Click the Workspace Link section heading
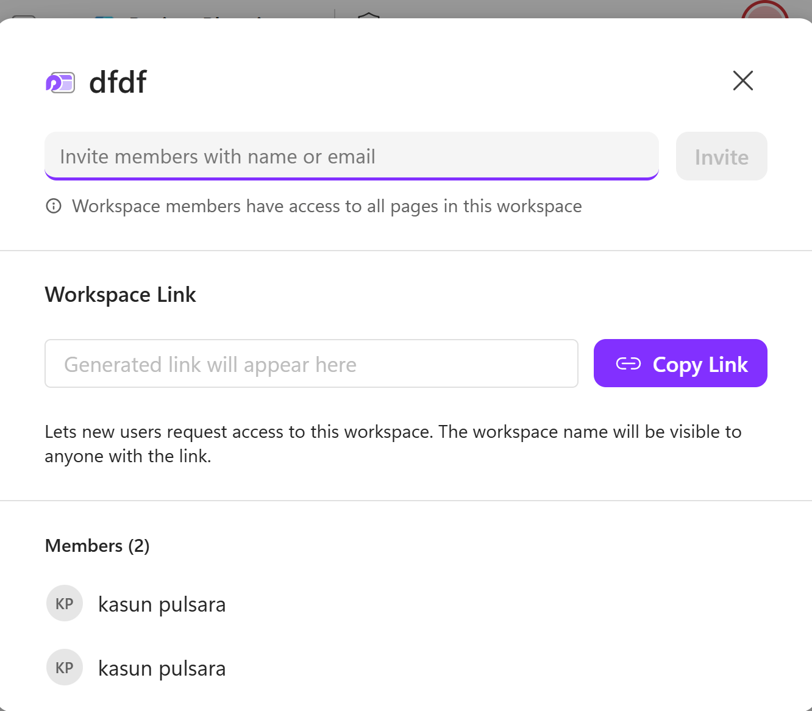Screen dimensions: 812x711 [120, 295]
